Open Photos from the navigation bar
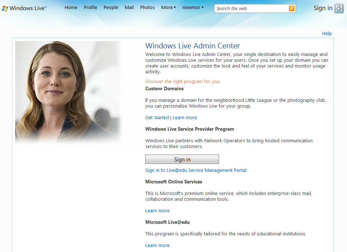Viewport: 347px width, 252px height. [147, 7]
